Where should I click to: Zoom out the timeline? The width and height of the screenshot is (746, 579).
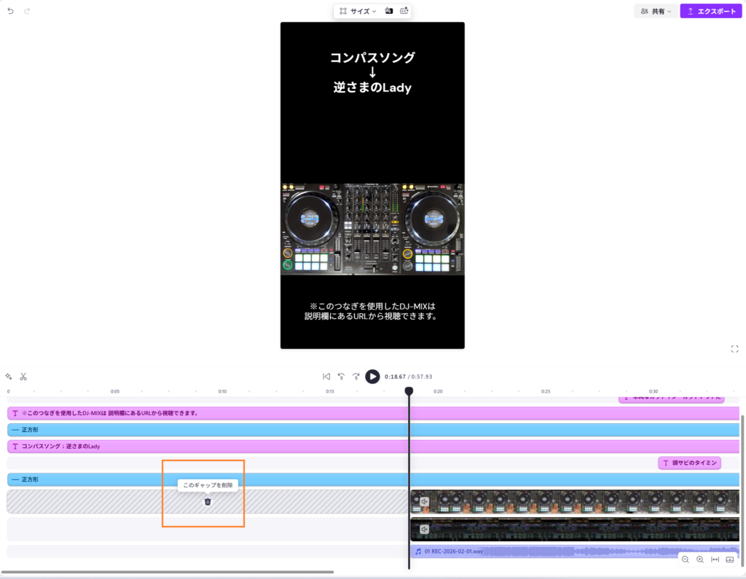point(686,559)
